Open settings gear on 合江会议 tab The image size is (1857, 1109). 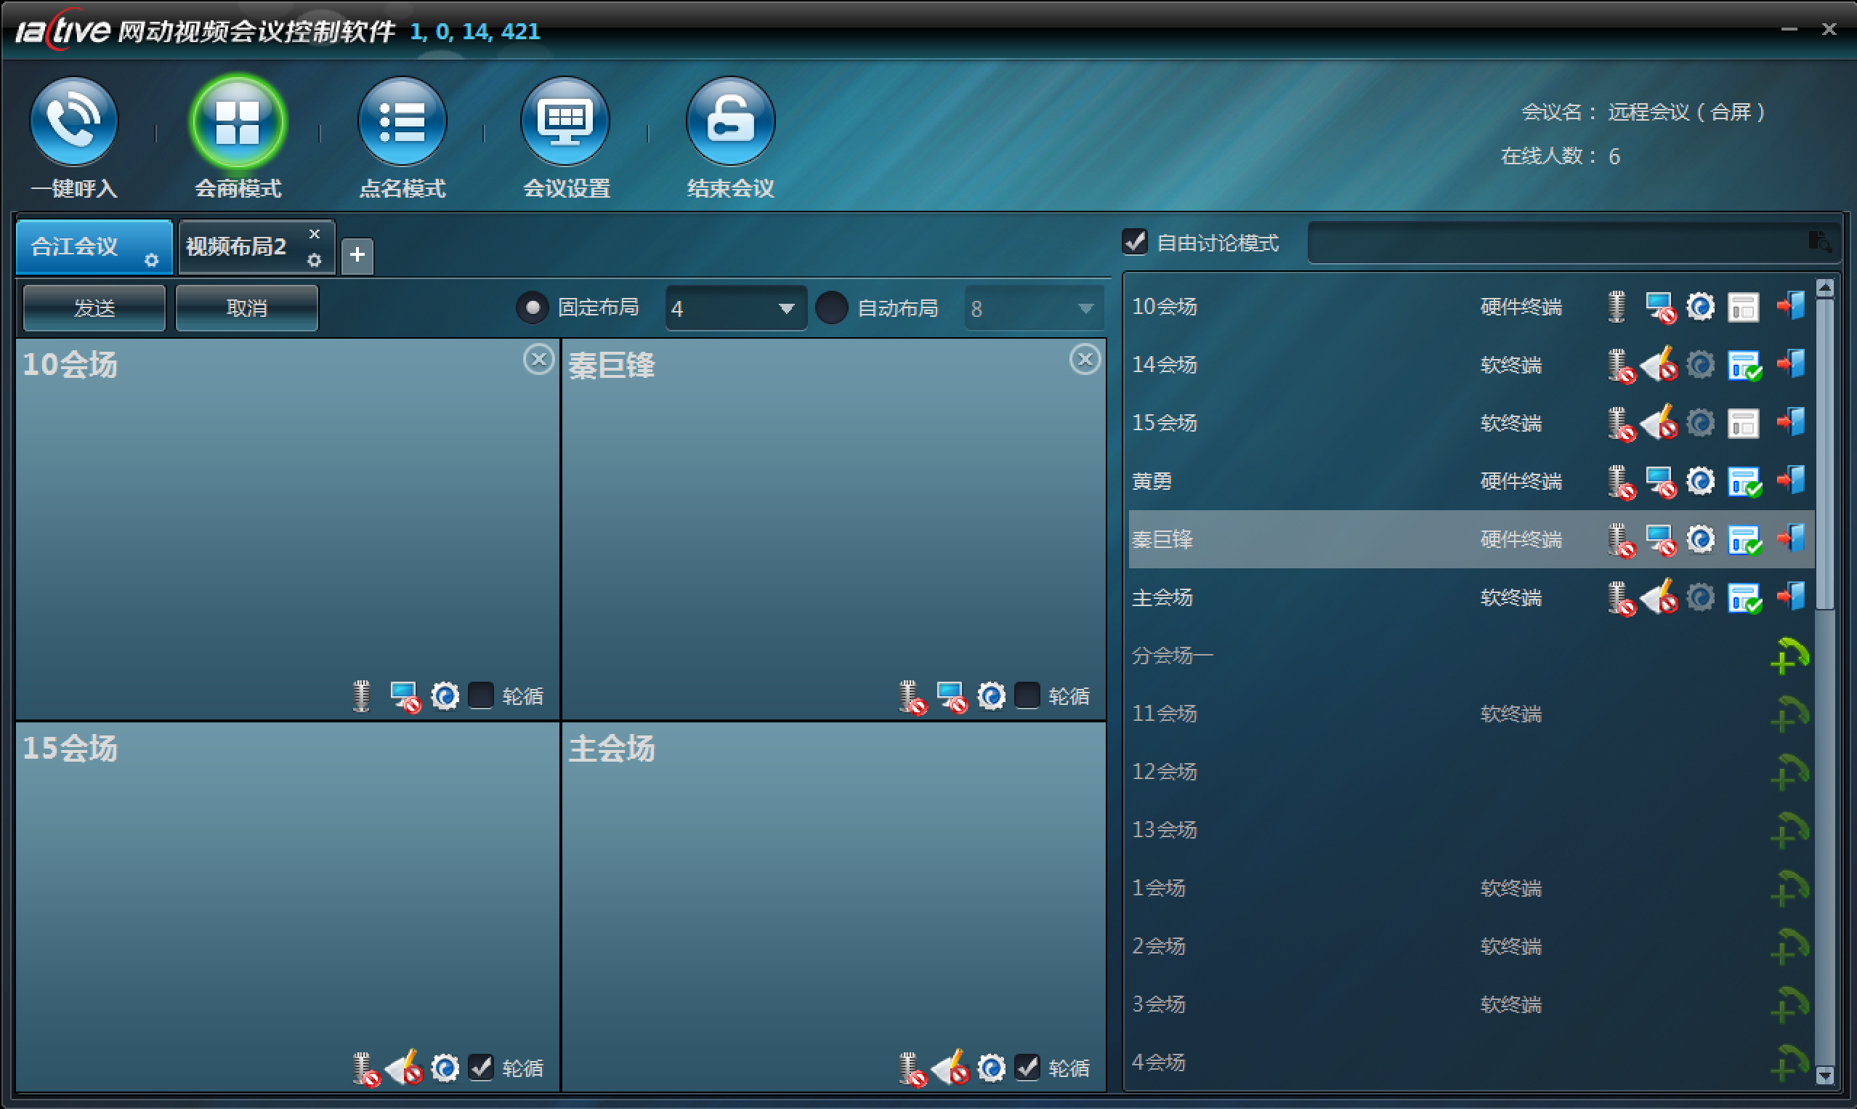pyautogui.click(x=152, y=260)
